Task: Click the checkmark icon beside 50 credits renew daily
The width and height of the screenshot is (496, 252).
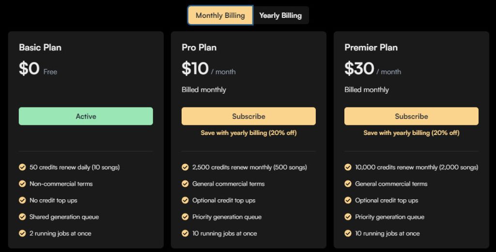Action: pyautogui.click(x=22, y=167)
